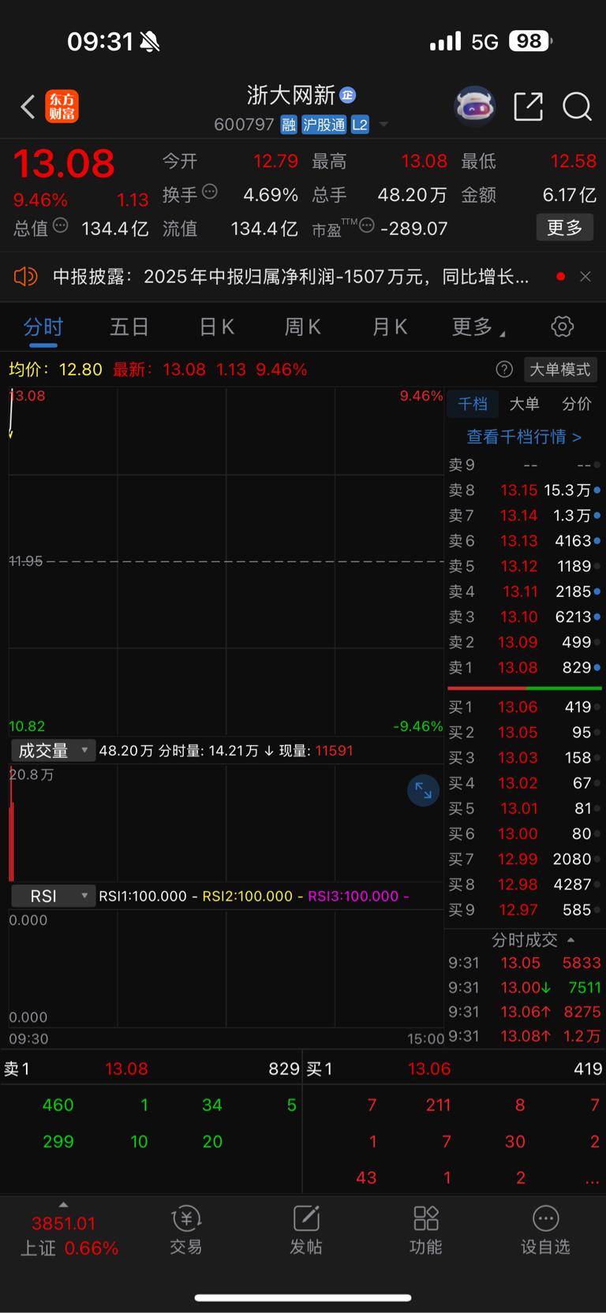Expand the 更多 chart period dropdown

tap(478, 326)
